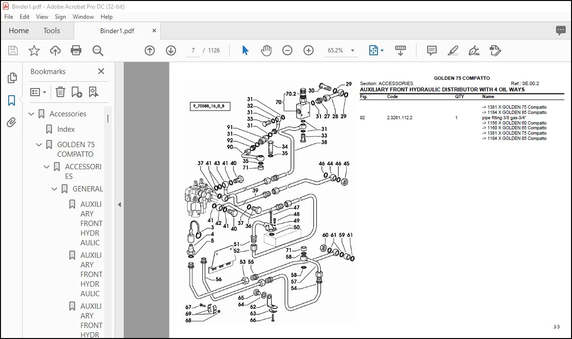Add a sticky note comment

click(431, 50)
